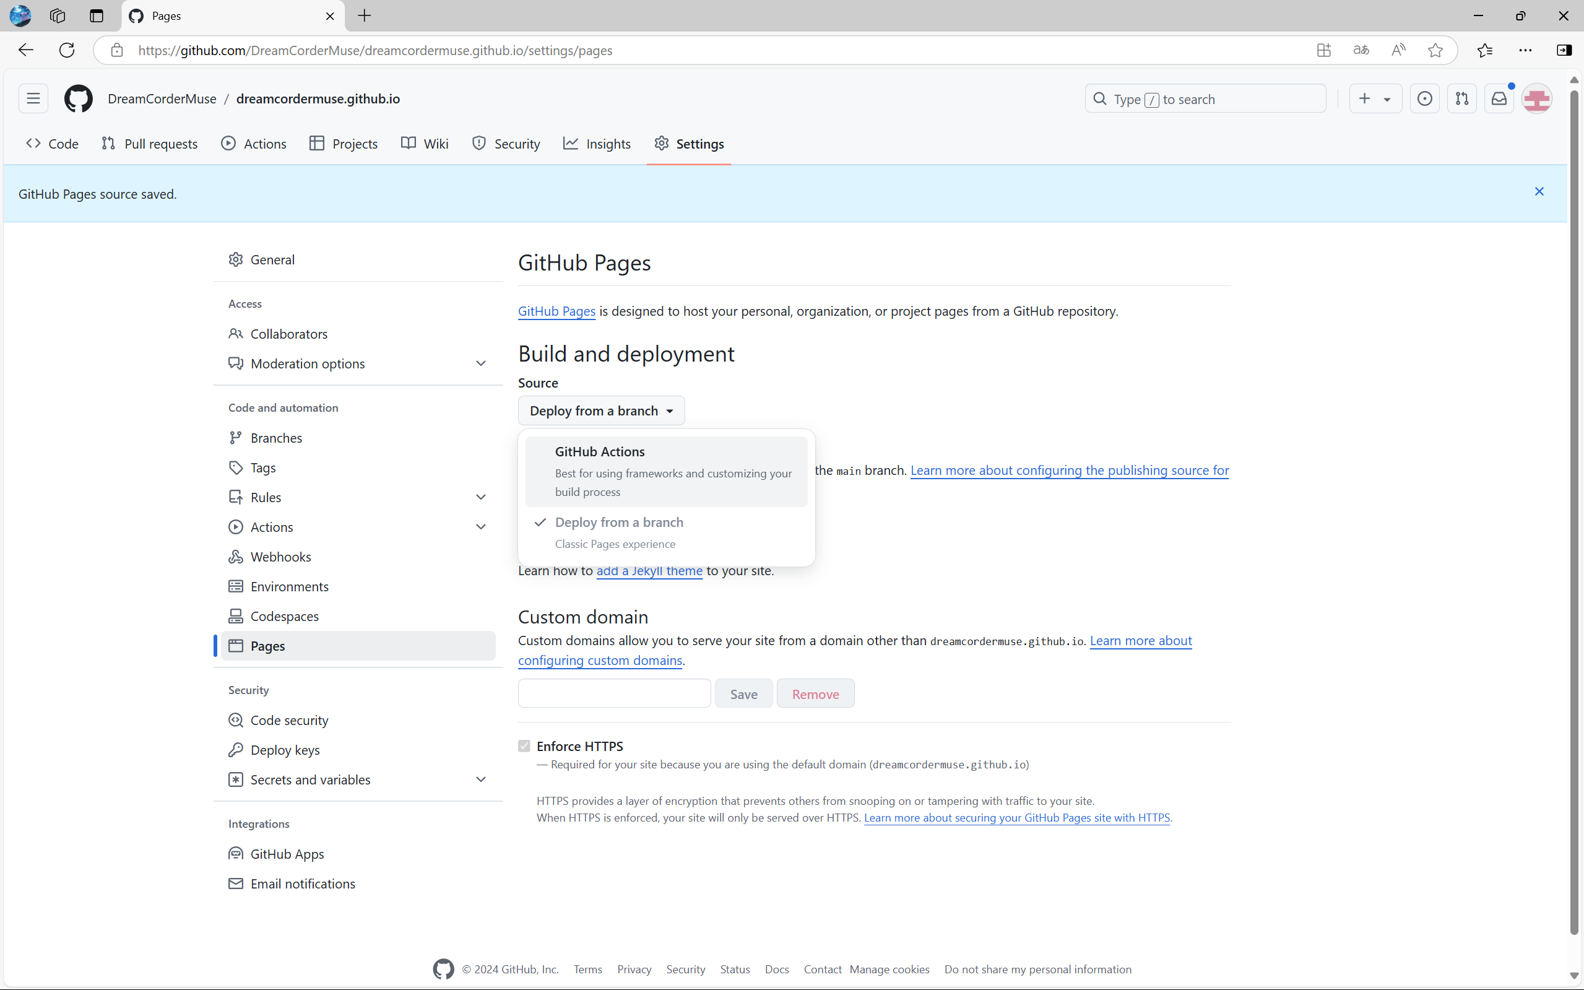Switch to the repository Actions tab
1584x990 pixels.
click(254, 144)
